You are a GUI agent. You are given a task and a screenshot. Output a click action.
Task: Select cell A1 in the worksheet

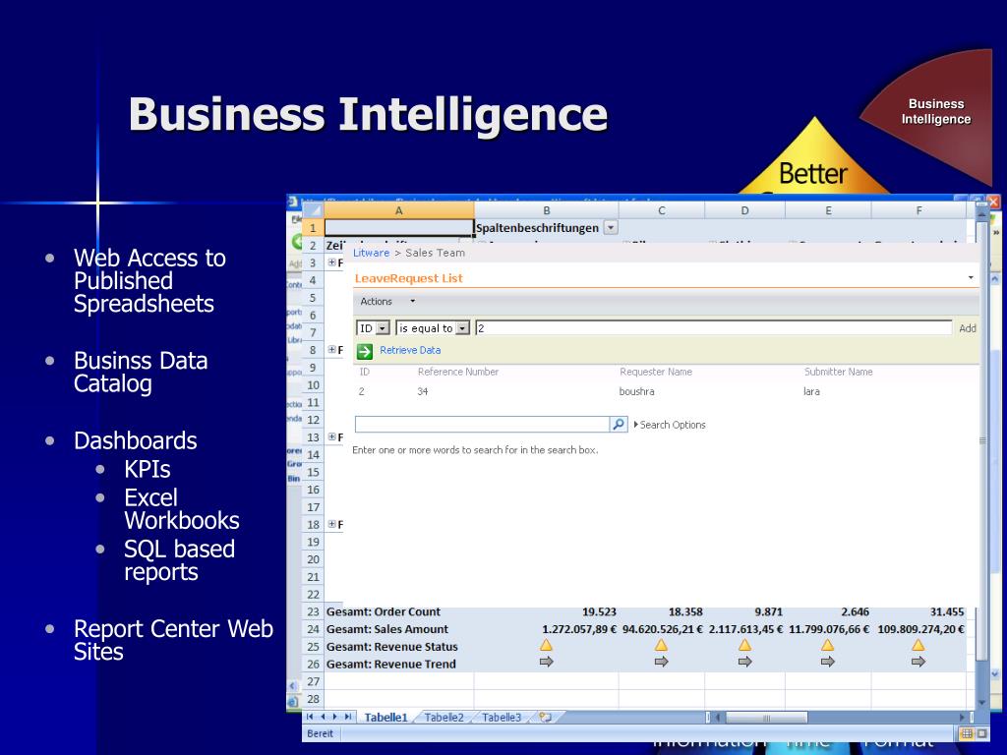[x=399, y=228]
